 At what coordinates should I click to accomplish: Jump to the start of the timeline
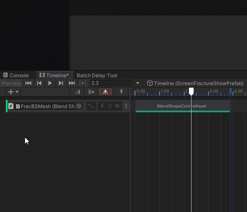tap(28, 83)
